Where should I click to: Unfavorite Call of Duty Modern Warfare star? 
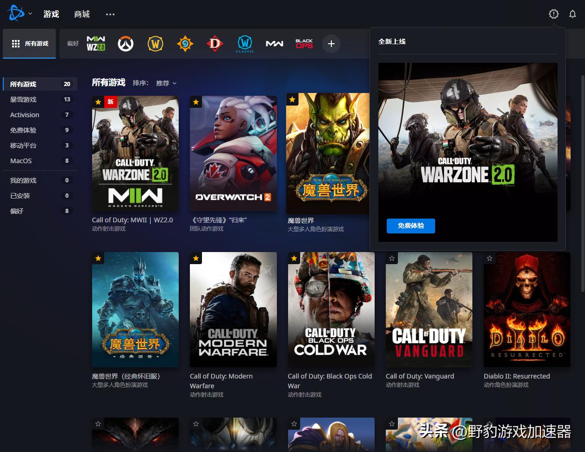(x=196, y=258)
